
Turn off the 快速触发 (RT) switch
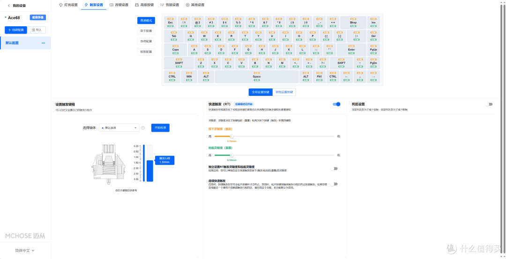click(x=336, y=104)
